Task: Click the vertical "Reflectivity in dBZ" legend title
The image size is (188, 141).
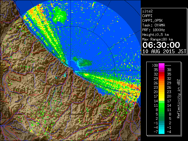Action: click(x=179, y=99)
